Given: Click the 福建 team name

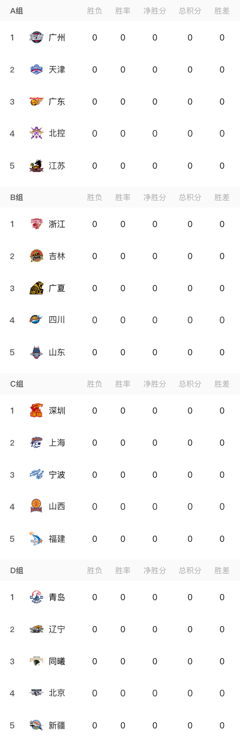Looking at the screenshot, I should coord(57,539).
